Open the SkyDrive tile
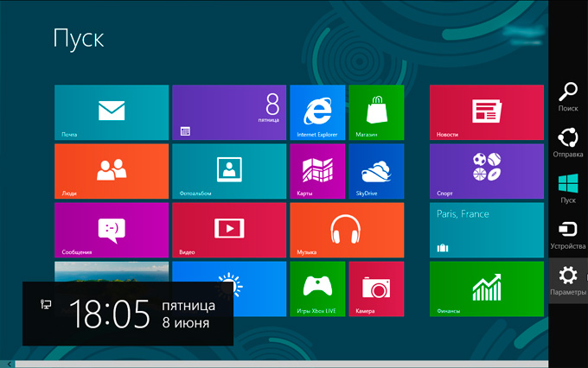 coord(376,171)
